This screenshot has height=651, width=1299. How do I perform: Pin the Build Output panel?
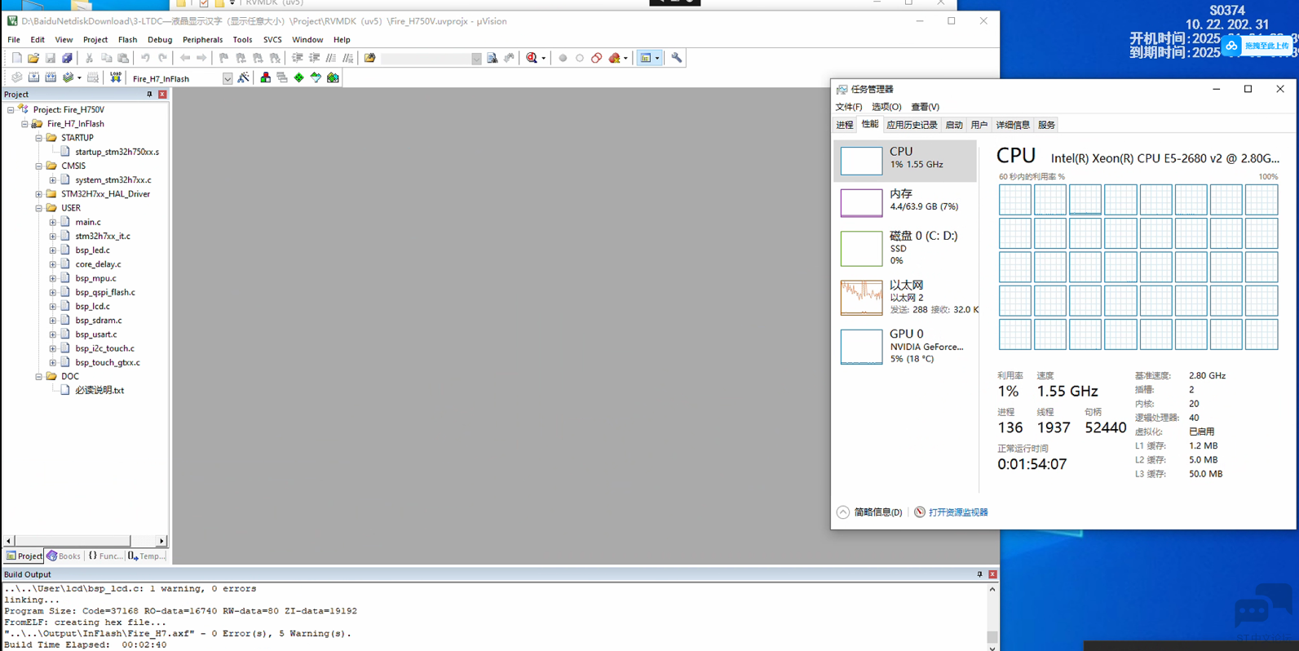pyautogui.click(x=979, y=574)
